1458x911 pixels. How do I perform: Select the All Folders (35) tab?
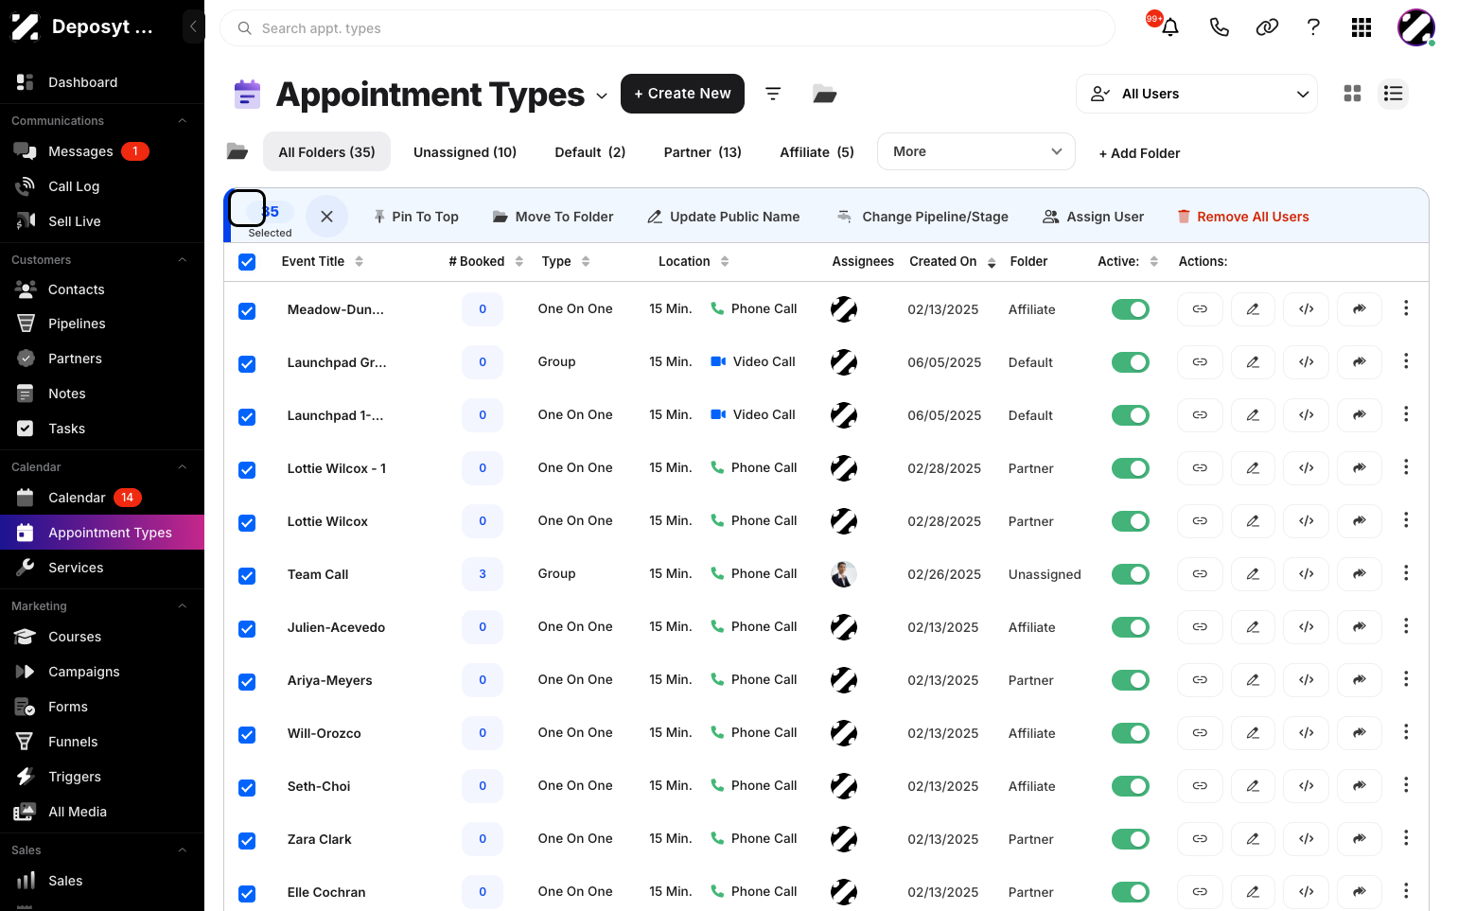326,151
